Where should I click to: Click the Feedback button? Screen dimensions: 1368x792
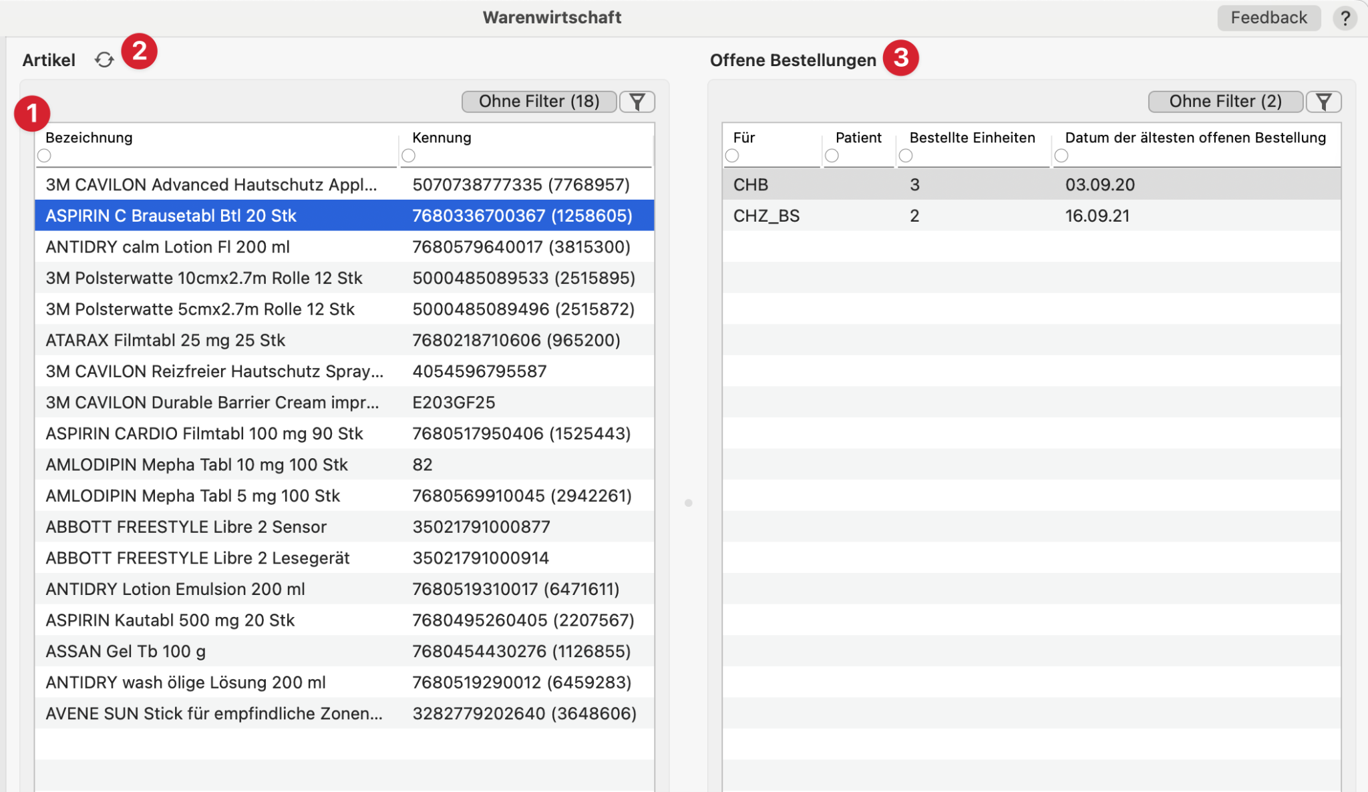point(1268,18)
